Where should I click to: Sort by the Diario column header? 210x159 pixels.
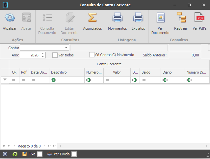[172, 72]
